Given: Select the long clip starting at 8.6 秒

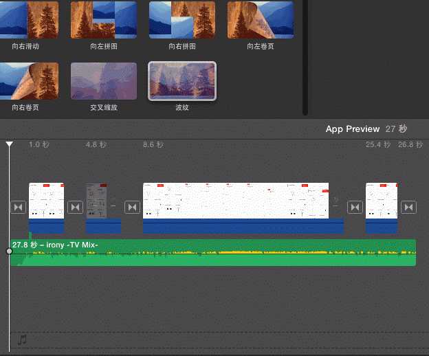Looking at the screenshot, I should (236, 201).
